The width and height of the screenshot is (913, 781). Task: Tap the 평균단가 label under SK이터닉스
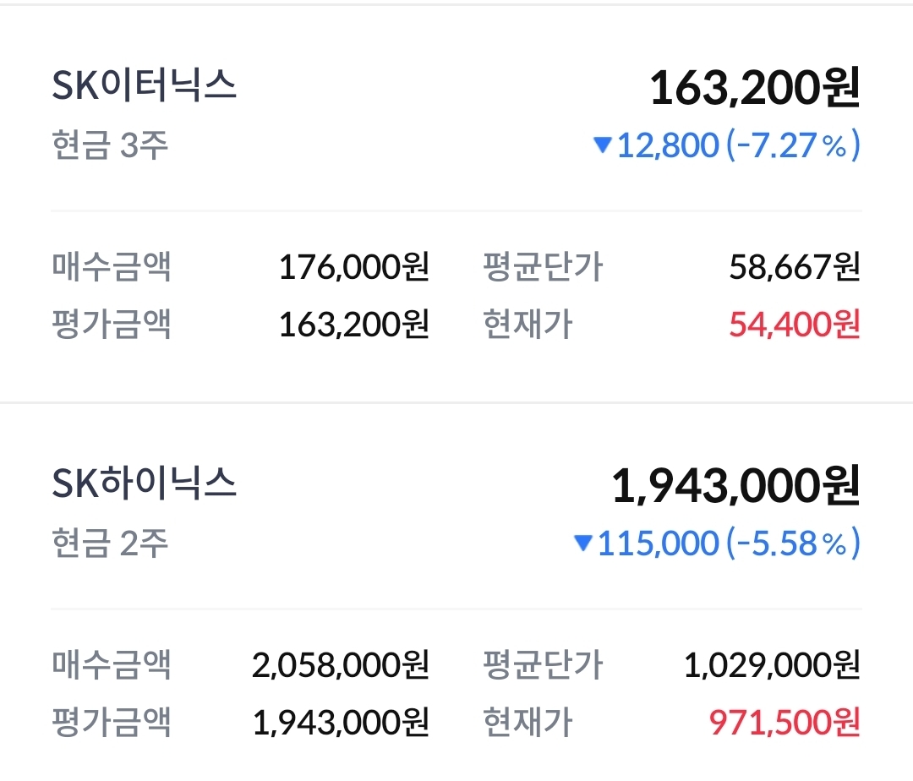[x=543, y=268]
